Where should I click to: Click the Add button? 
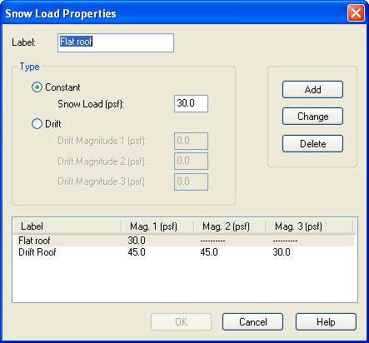pyautogui.click(x=312, y=90)
